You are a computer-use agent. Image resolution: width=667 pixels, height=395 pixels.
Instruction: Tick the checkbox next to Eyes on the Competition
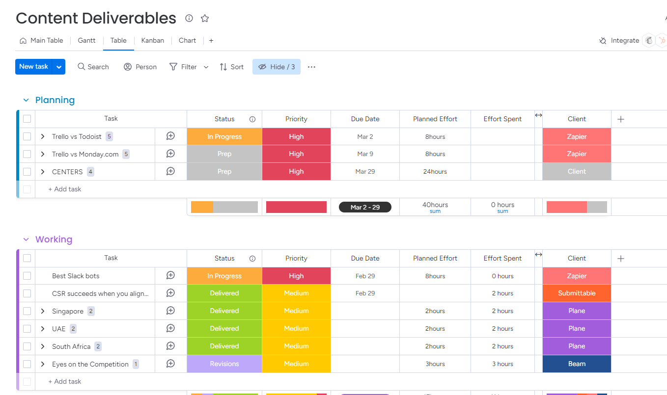coord(27,364)
